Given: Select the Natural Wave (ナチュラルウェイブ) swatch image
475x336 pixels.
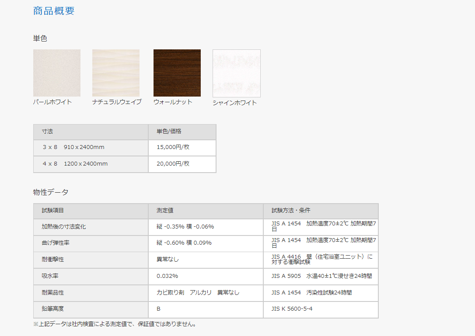Looking at the screenshot, I should point(116,73).
